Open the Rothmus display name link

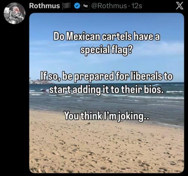pyautogui.click(x=44, y=6)
